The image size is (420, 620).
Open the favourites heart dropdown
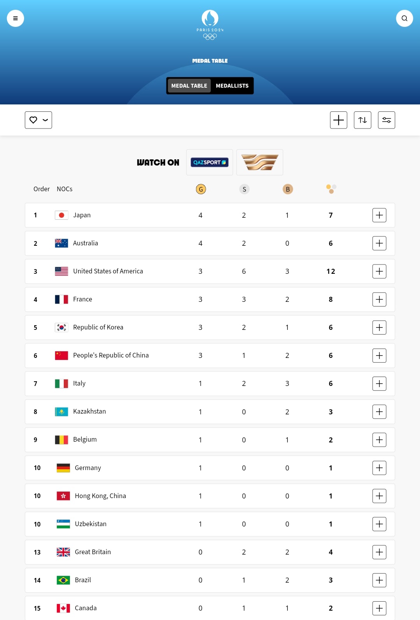point(38,120)
